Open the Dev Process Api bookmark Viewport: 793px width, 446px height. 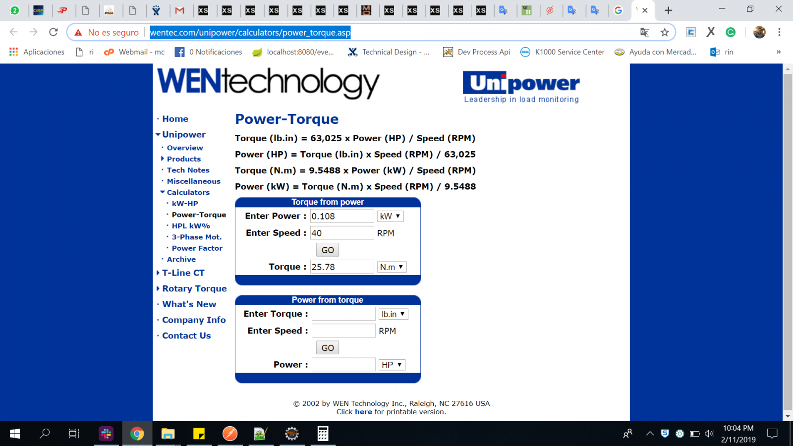coord(477,52)
